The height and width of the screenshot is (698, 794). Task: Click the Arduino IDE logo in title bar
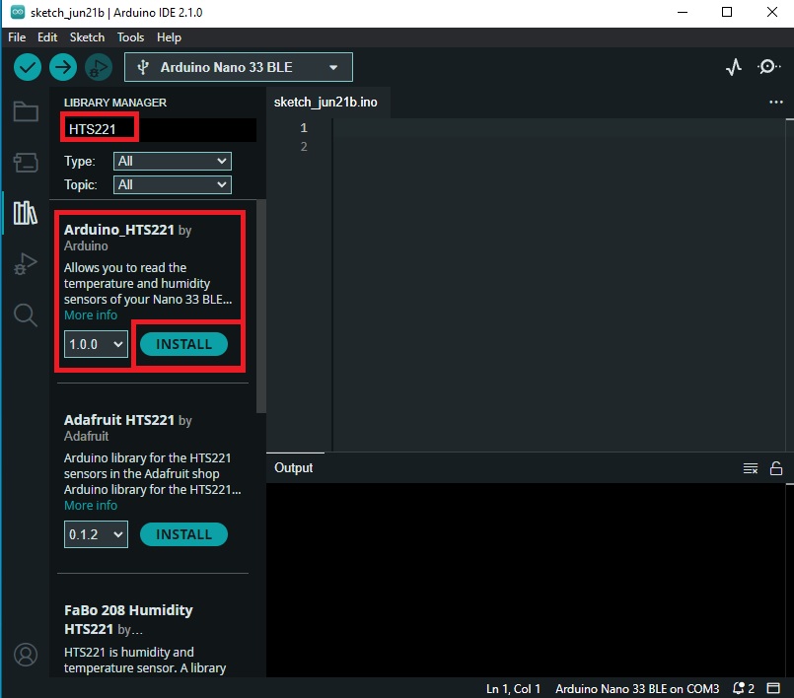click(18, 12)
